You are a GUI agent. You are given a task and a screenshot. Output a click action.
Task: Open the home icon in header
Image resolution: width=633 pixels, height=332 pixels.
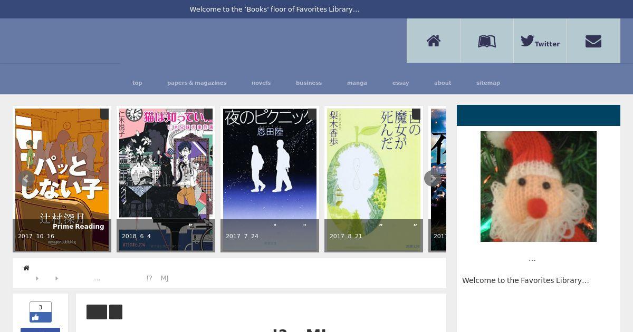434,41
